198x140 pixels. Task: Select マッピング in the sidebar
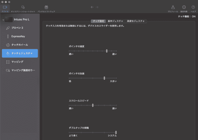click(20, 61)
